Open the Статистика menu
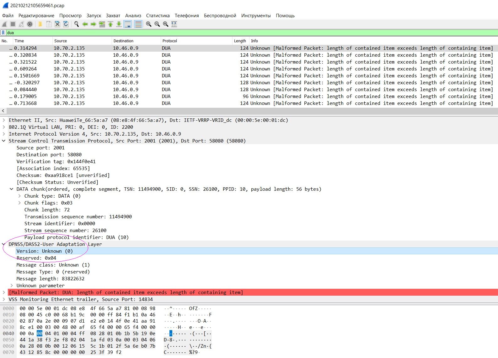The height and width of the screenshot is (358, 498). coord(158,15)
